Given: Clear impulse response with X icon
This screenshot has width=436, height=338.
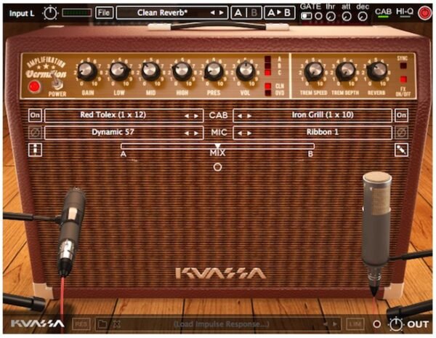Looking at the screenshot, I should [117, 324].
